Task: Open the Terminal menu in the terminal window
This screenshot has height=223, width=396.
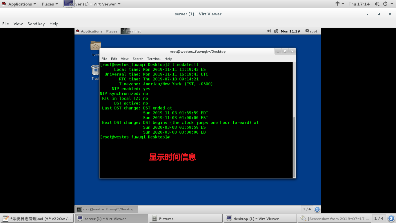Action: tap(154, 59)
